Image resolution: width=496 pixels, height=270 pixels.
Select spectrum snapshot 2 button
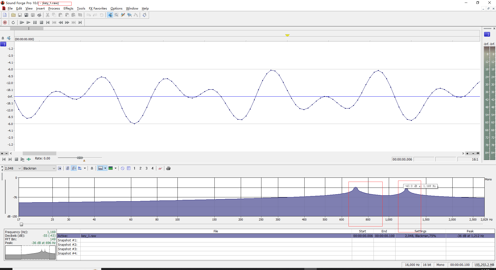pyautogui.click(x=141, y=168)
